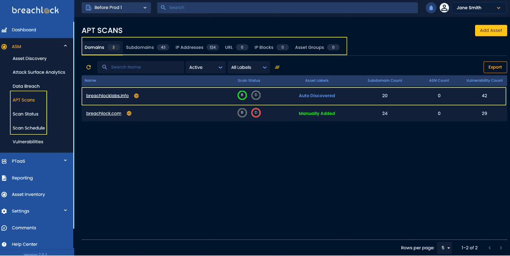Click vulnerability count 42 for breachlocklabs.info
Image resolution: width=510 pixels, height=256 pixels.
pos(484,95)
